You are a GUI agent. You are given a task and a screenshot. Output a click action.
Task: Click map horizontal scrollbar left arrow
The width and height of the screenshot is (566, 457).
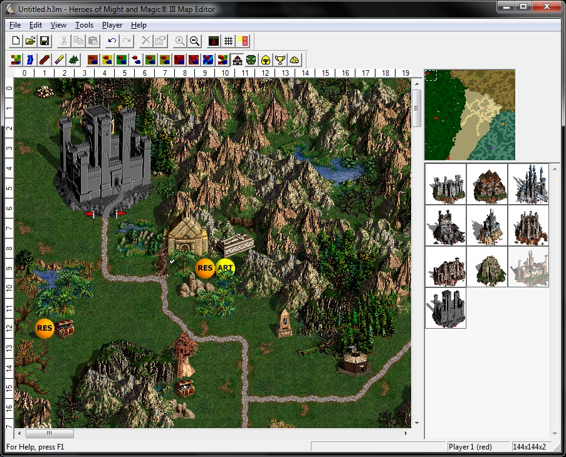click(19, 433)
